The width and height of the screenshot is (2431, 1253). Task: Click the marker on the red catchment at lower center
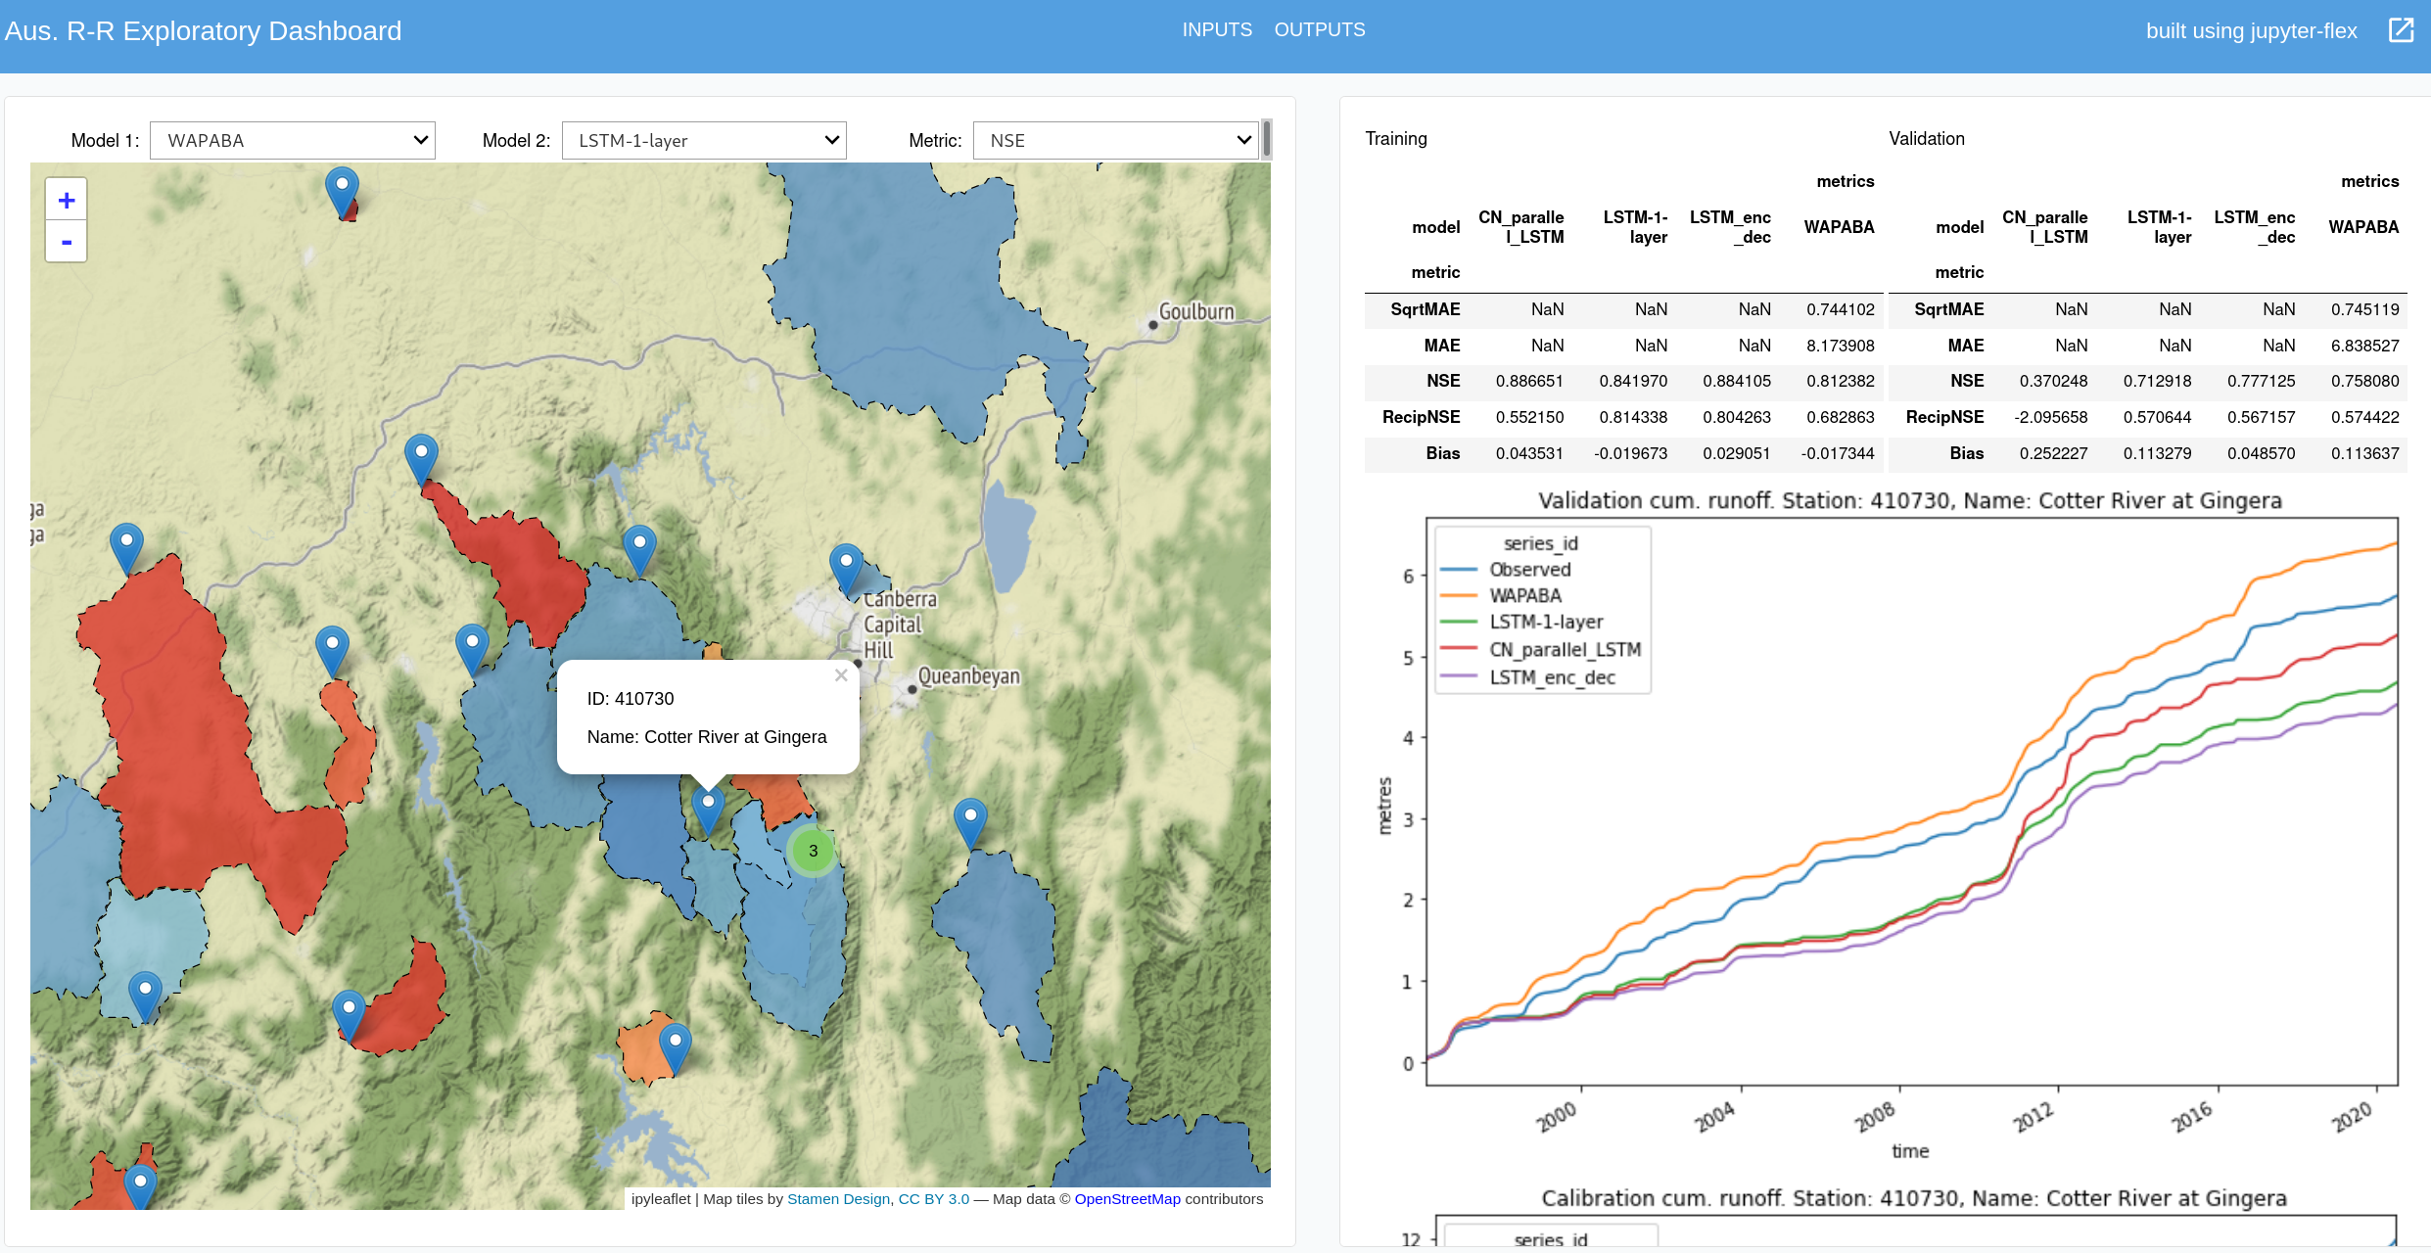click(349, 1016)
